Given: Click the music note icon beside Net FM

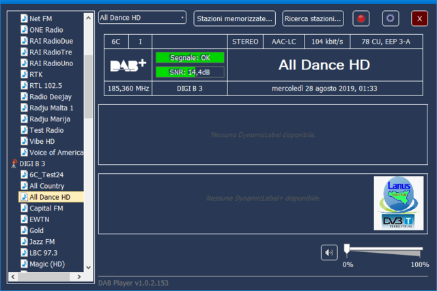Looking at the screenshot, I should 25,18.
